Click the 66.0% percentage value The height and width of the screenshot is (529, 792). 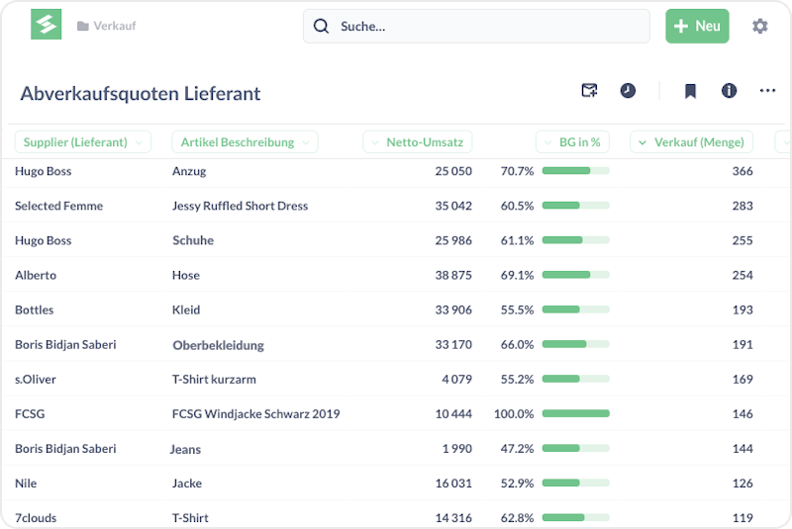(x=517, y=344)
